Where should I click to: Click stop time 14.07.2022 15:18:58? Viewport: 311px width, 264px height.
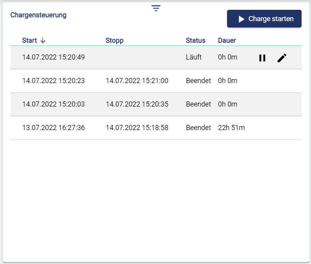pos(137,128)
